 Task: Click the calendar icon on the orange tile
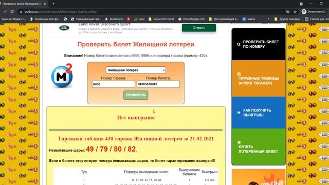pyautogui.click(x=239, y=74)
